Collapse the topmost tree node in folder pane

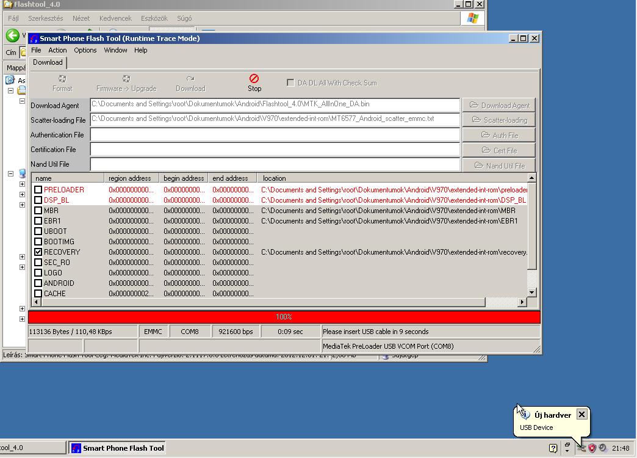tap(11, 91)
